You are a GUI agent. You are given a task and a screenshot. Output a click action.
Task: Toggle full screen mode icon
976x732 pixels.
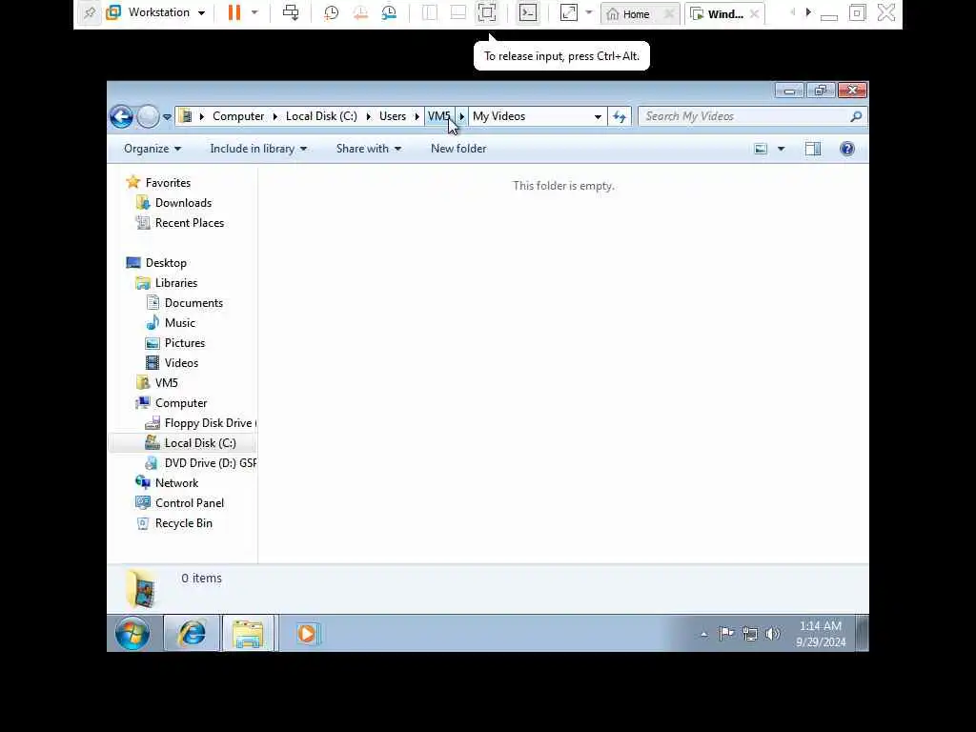coord(487,13)
